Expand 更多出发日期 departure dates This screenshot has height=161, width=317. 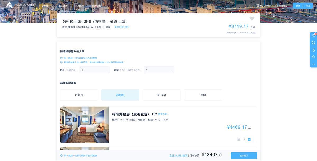(x=122, y=27)
